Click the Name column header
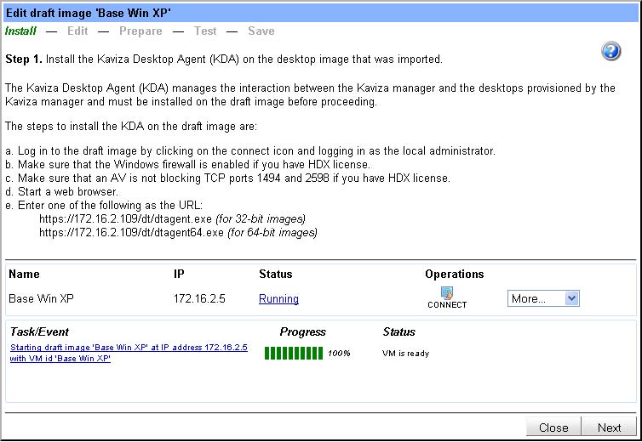This screenshot has height=442, width=642. coord(24,274)
